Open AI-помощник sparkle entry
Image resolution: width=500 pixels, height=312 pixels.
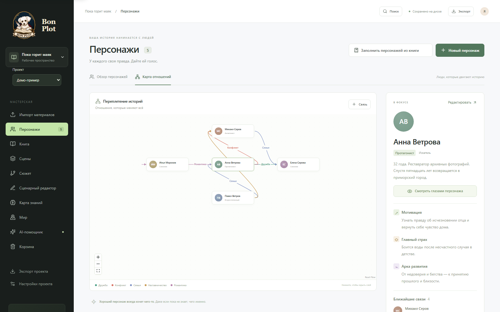[x=37, y=232]
